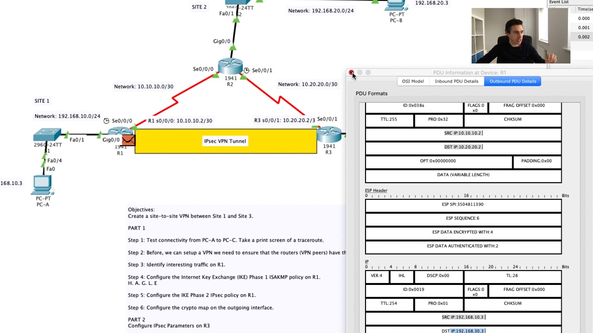Click clock icon beside Se0/0/0 on R1
This screenshot has height=333, width=593.
[x=106, y=121]
